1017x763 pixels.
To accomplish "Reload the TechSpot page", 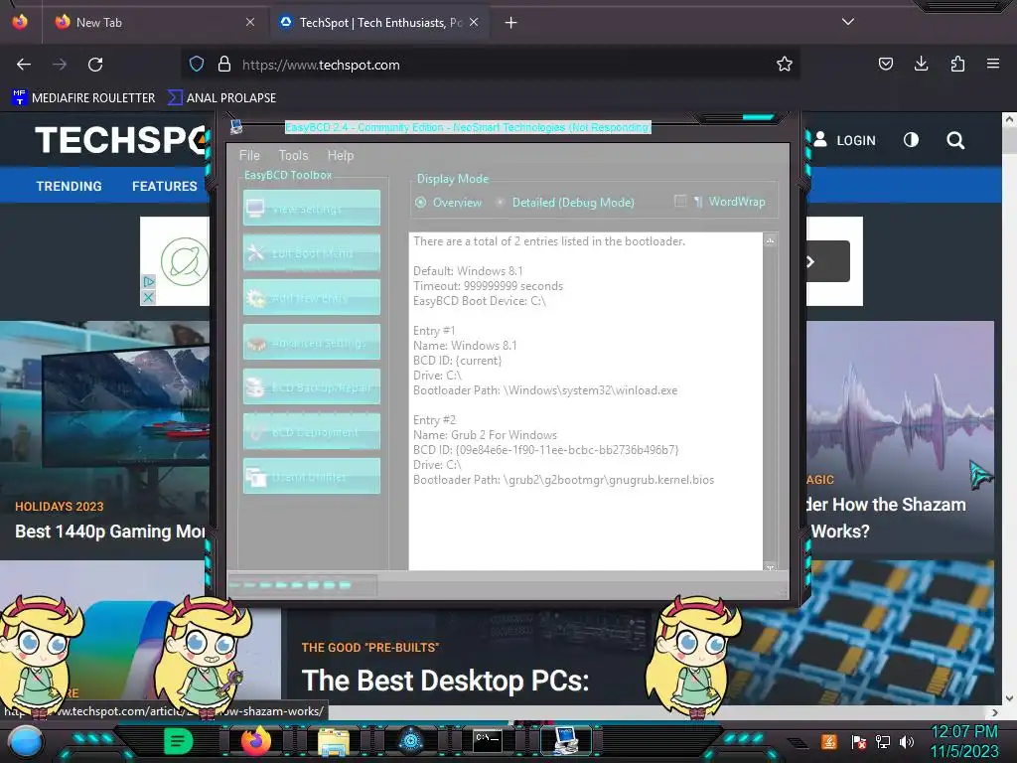I will tap(95, 65).
